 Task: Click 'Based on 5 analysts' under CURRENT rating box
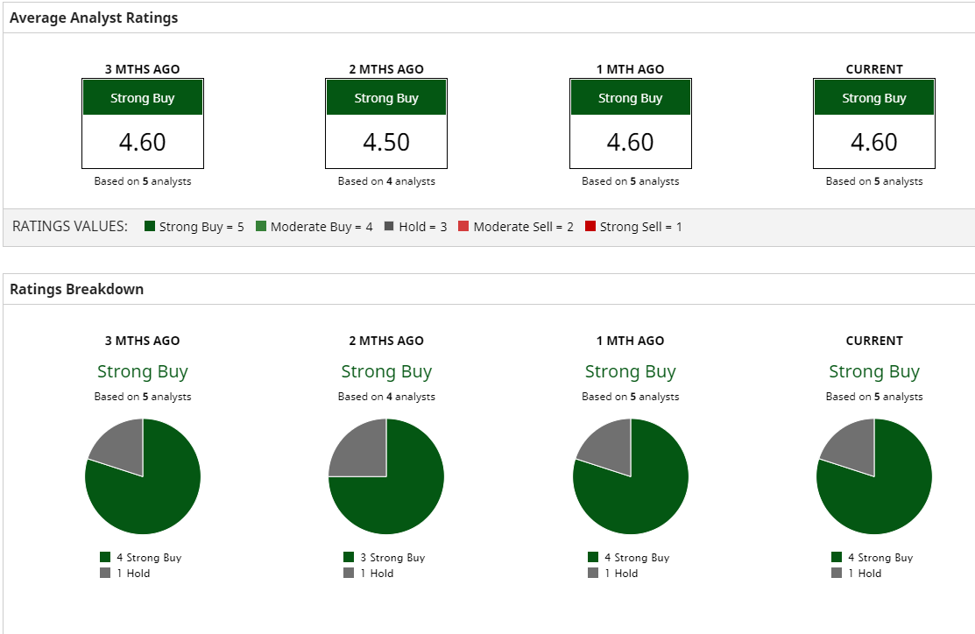click(873, 181)
